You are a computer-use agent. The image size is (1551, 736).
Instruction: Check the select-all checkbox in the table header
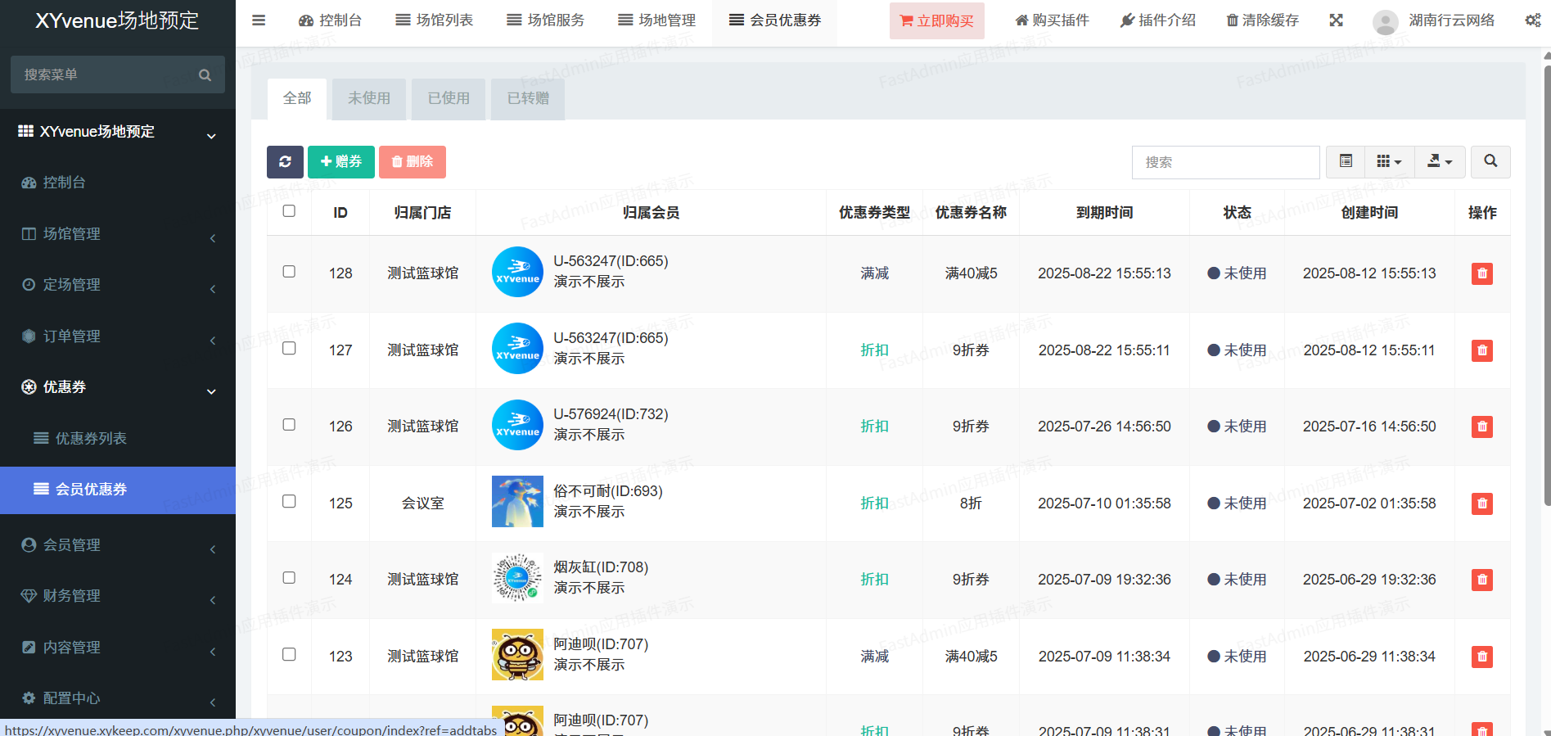click(x=289, y=211)
